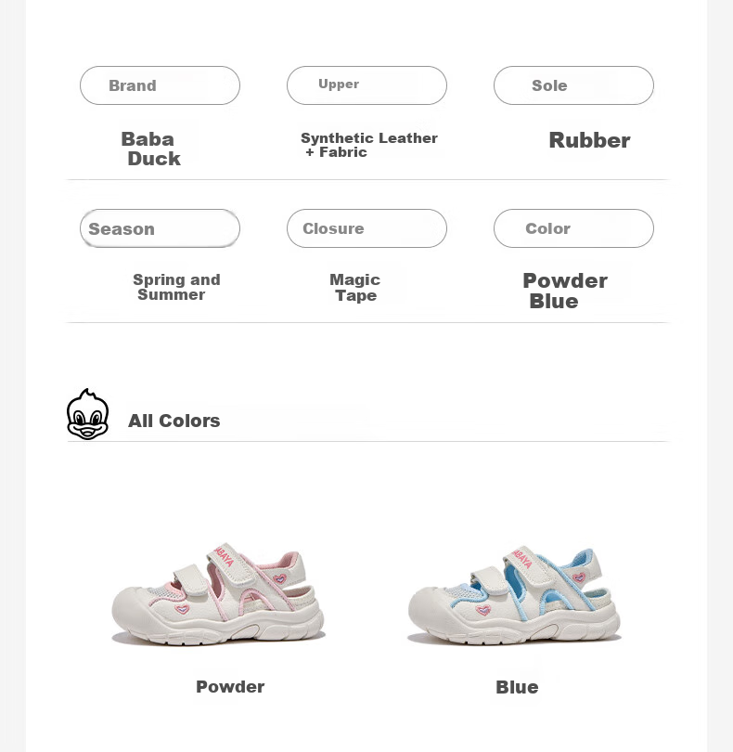Select the Upper pill label
Screen dimensions: 733x752
coord(366,85)
